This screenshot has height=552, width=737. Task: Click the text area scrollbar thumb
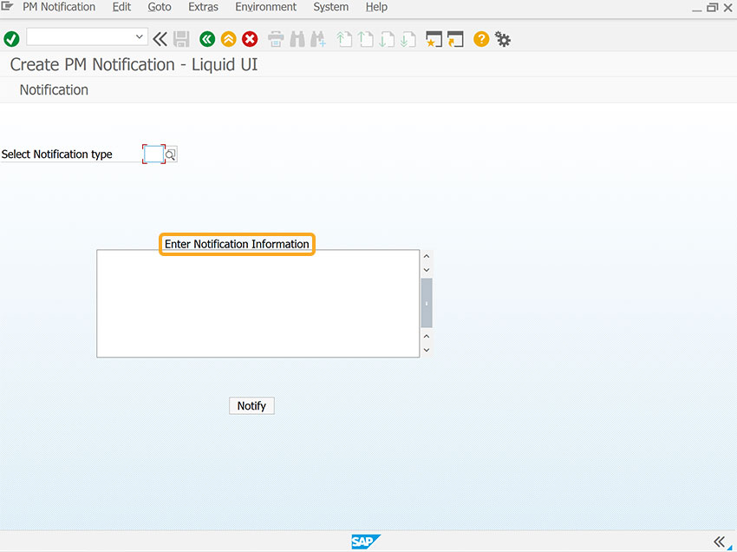(x=427, y=303)
